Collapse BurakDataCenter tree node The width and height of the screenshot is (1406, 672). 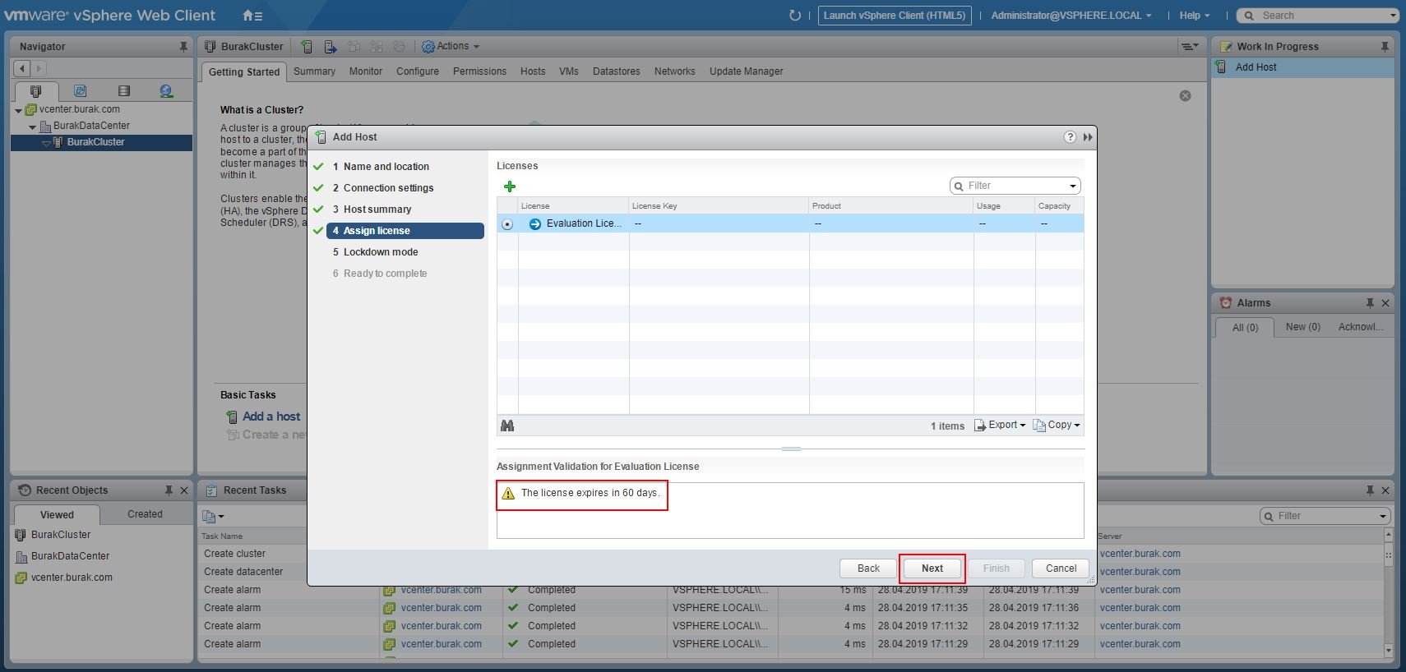pyautogui.click(x=32, y=127)
